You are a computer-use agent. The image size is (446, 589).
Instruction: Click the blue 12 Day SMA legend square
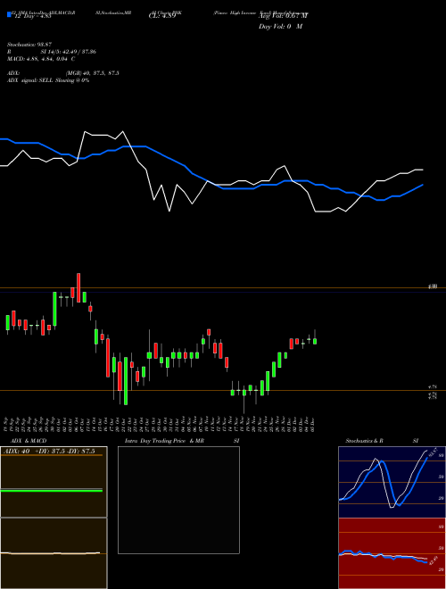pyautogui.click(x=9, y=14)
